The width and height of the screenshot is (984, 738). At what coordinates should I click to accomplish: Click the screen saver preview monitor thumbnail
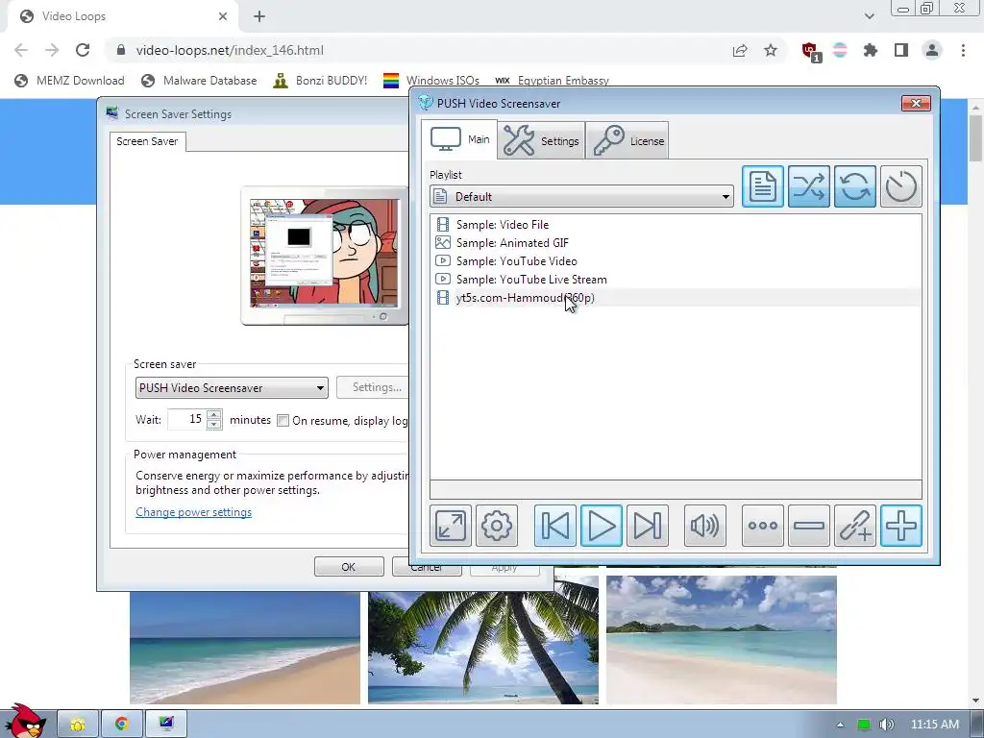click(x=325, y=254)
